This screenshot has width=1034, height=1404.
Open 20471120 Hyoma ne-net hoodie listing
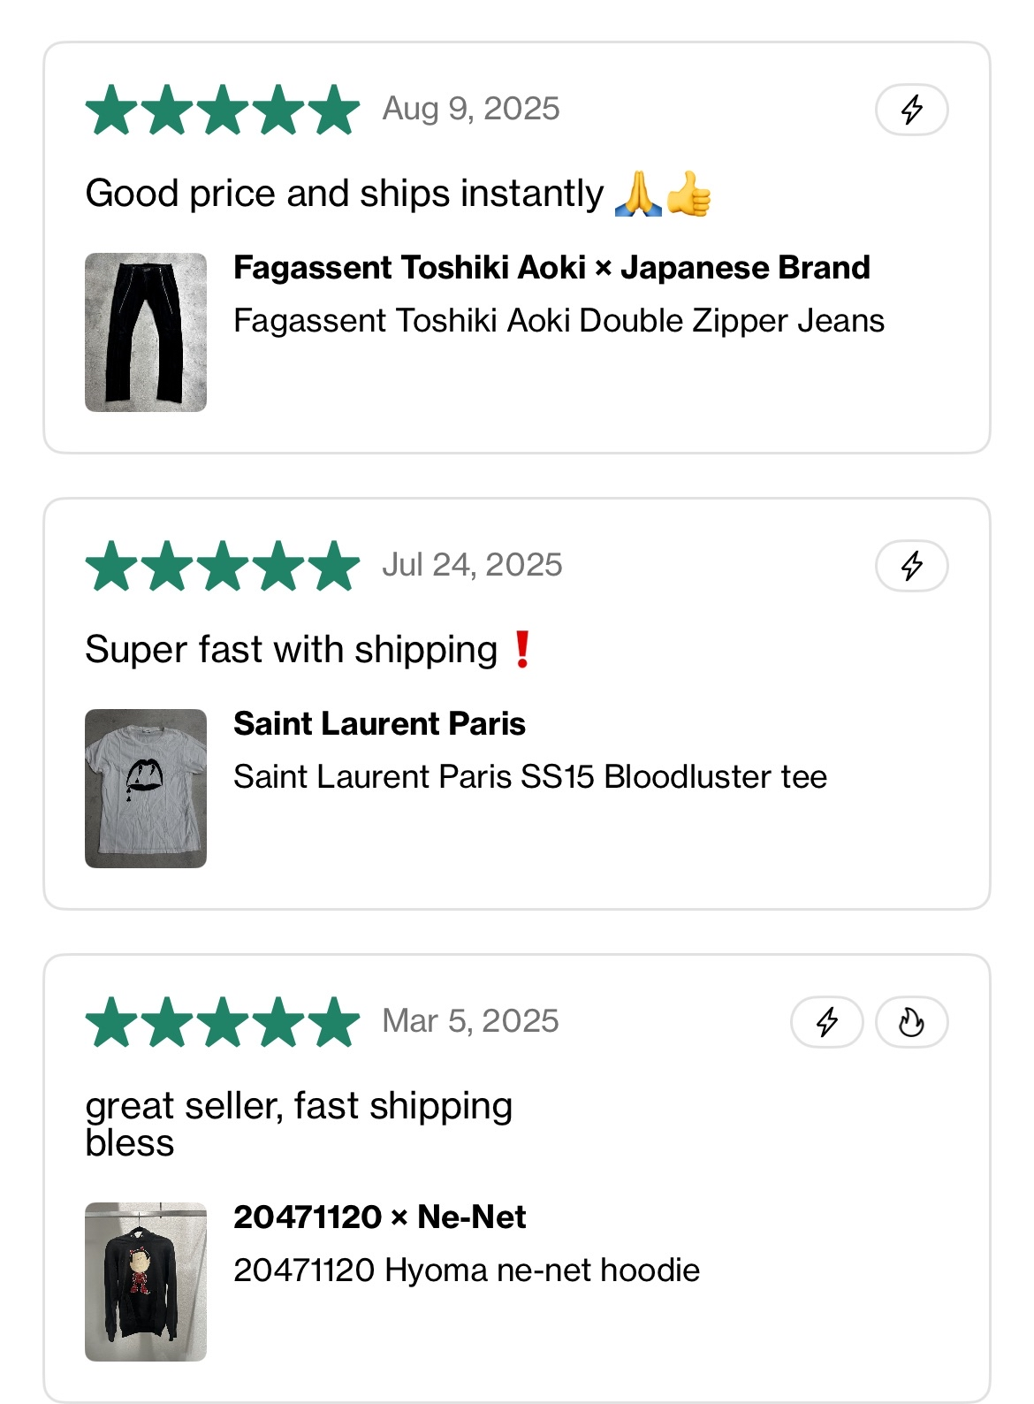point(467,1270)
